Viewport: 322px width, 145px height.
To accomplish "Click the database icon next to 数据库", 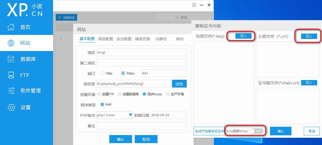I will click(11, 59).
